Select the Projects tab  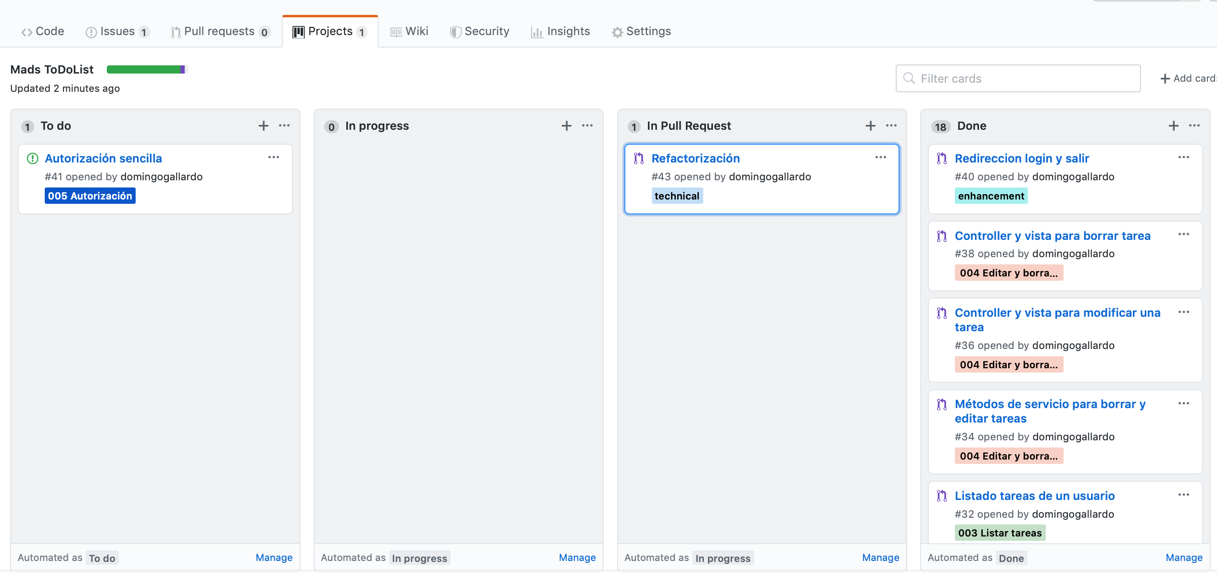[x=330, y=32]
